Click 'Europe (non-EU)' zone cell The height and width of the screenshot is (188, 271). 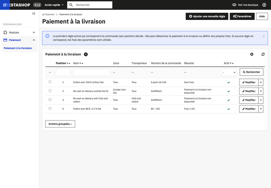tap(120, 91)
